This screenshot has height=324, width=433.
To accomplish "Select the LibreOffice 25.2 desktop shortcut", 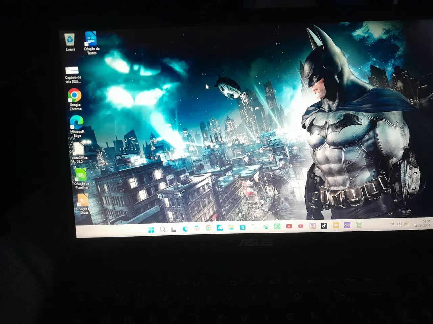I will (79, 153).
